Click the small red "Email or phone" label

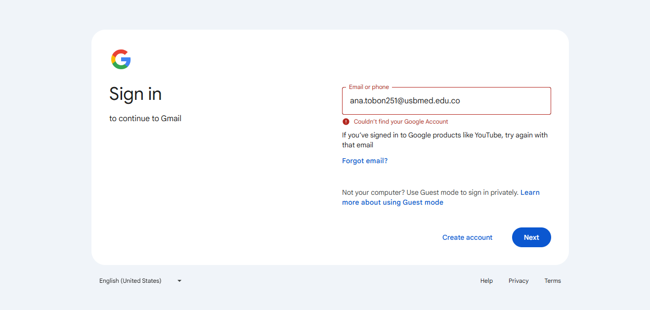tap(369, 87)
